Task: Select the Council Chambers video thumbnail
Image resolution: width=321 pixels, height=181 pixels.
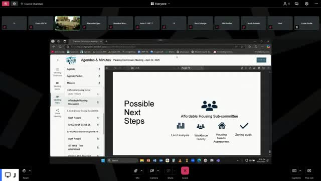Action: coord(67,23)
